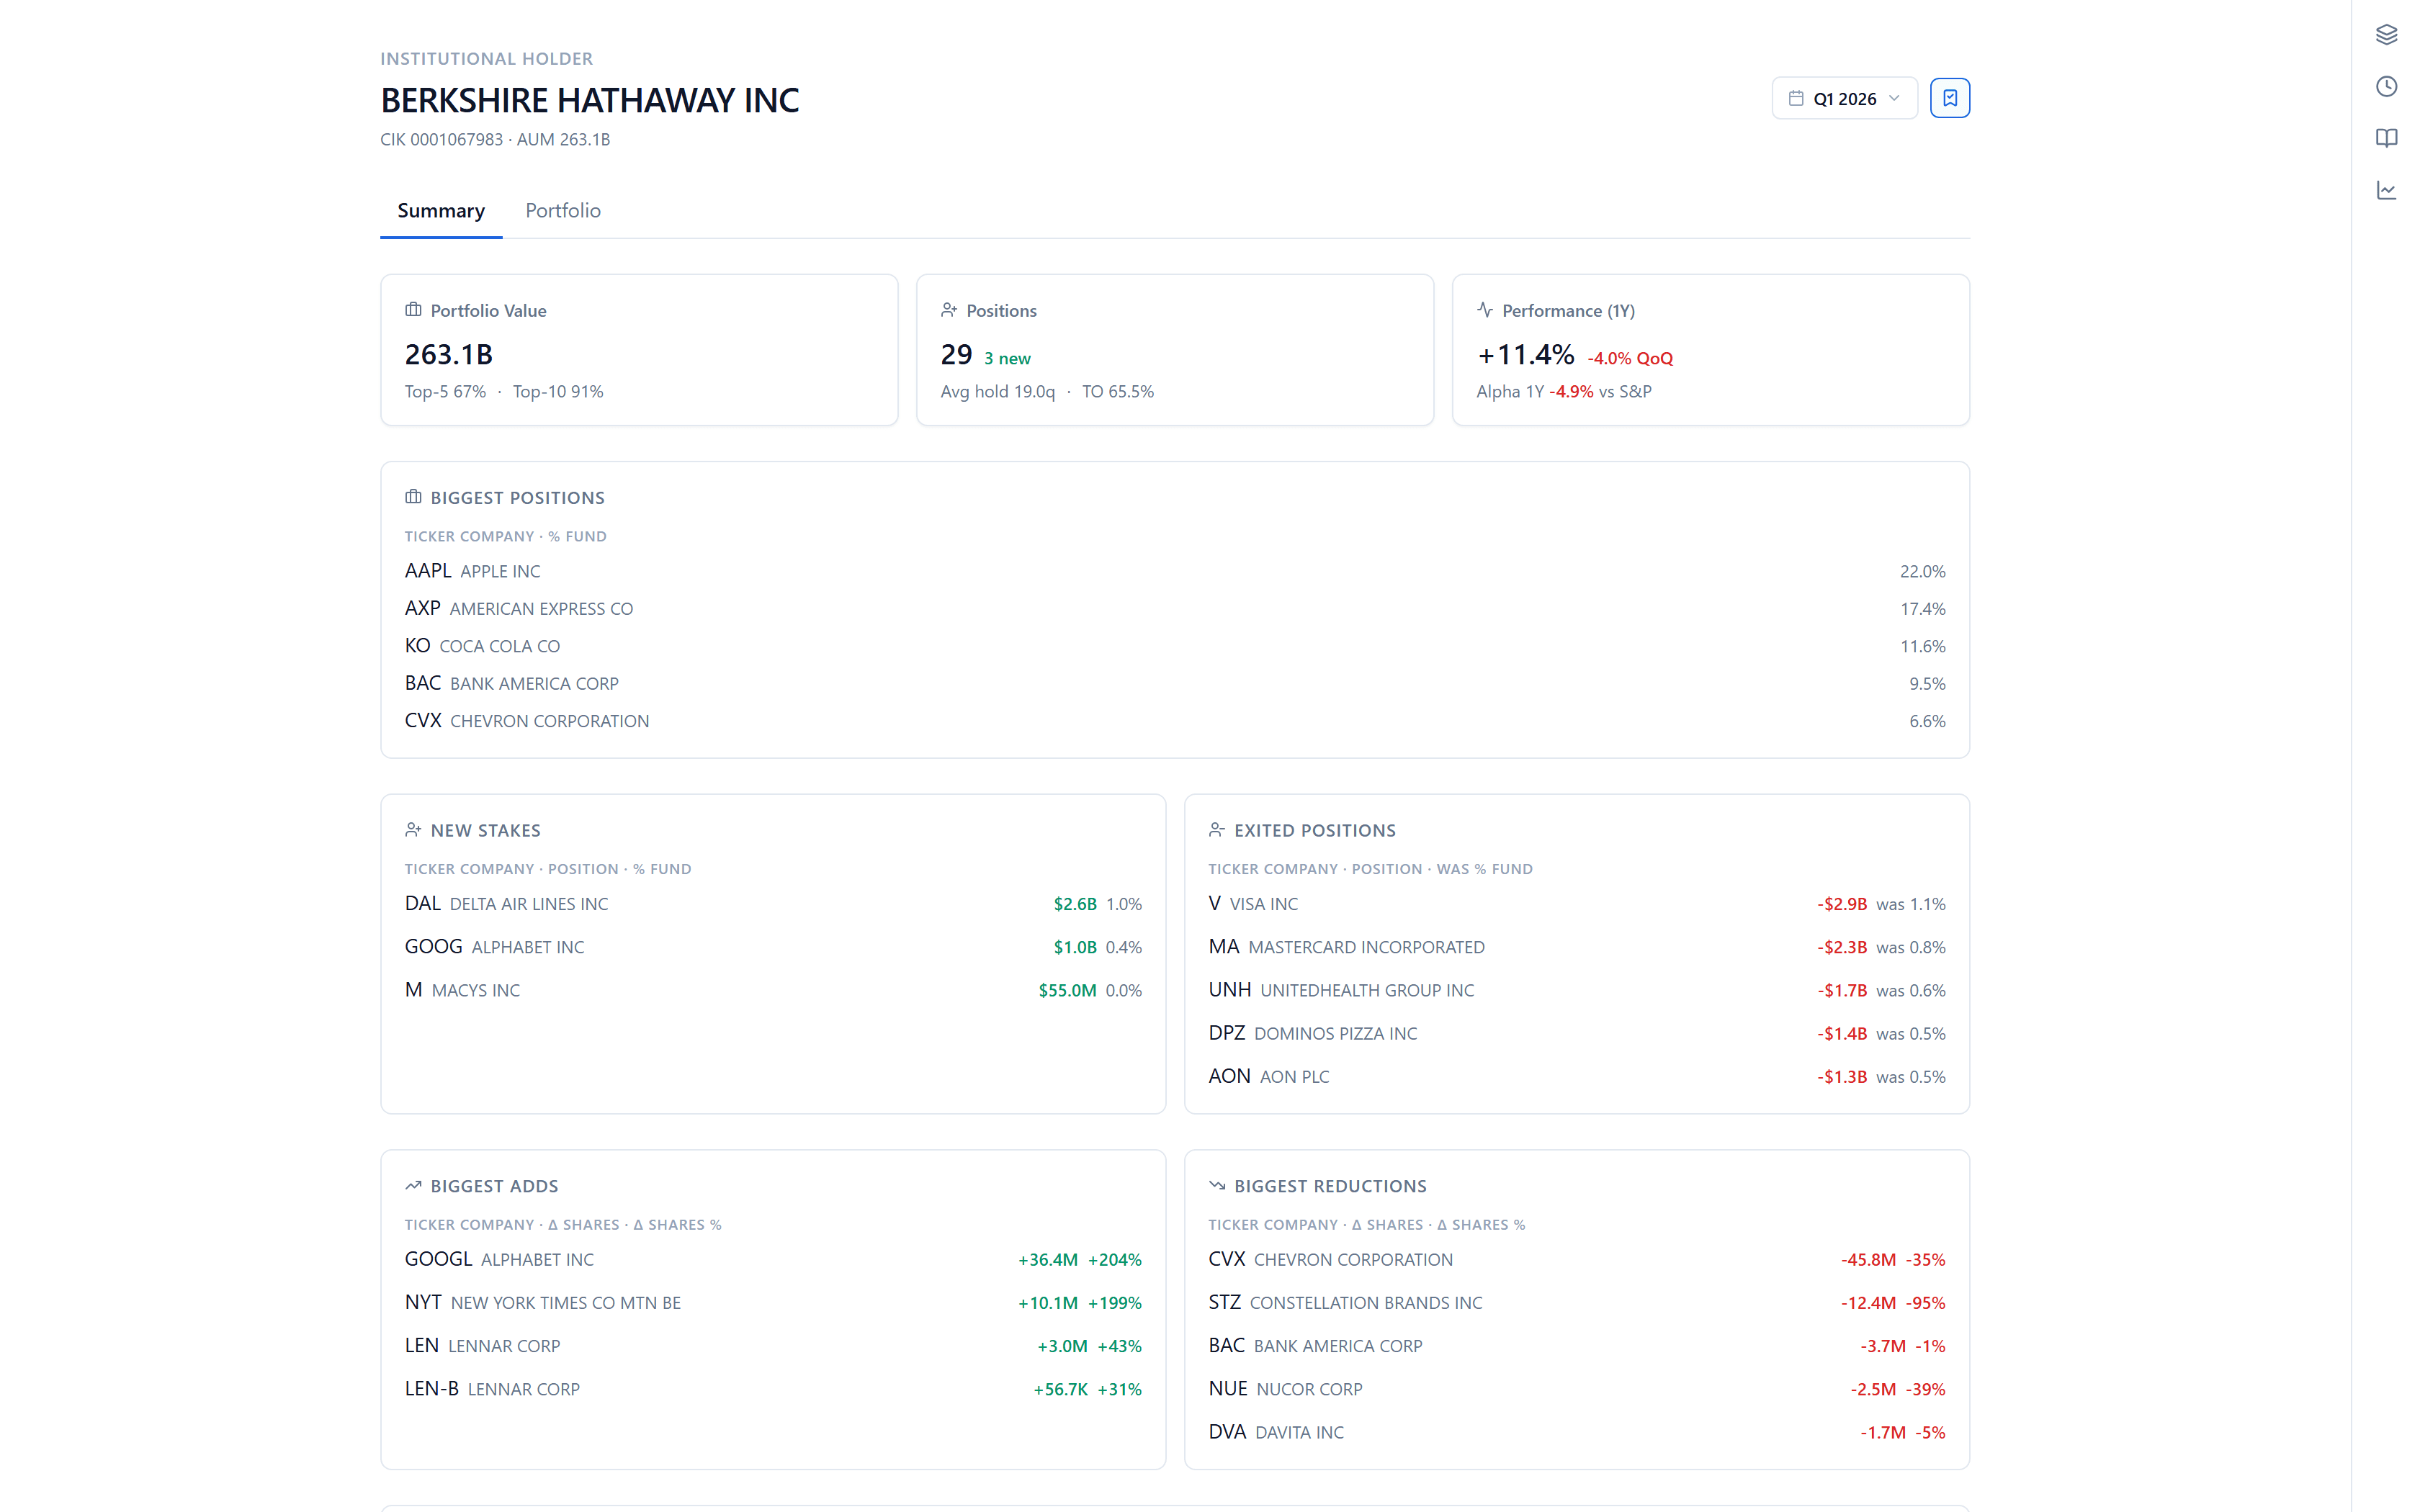
Task: Open V Visa Inc exited position
Action: [1577, 904]
